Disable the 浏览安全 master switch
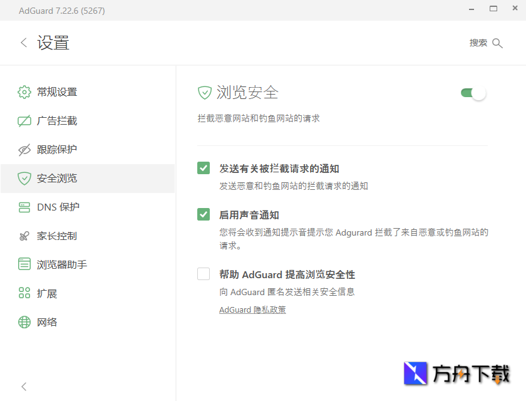This screenshot has width=526, height=401. click(x=472, y=92)
